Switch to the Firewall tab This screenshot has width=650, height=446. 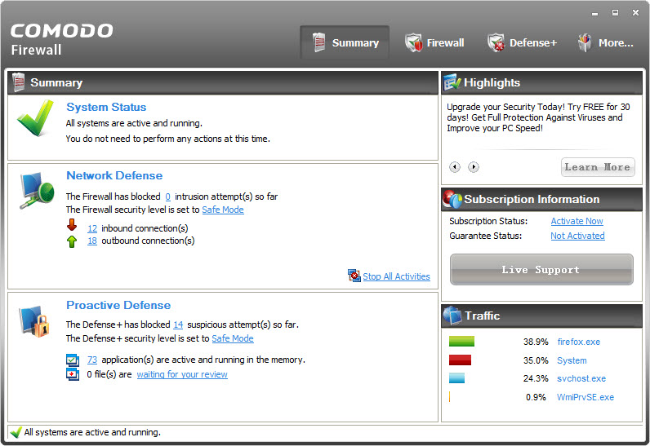(434, 42)
